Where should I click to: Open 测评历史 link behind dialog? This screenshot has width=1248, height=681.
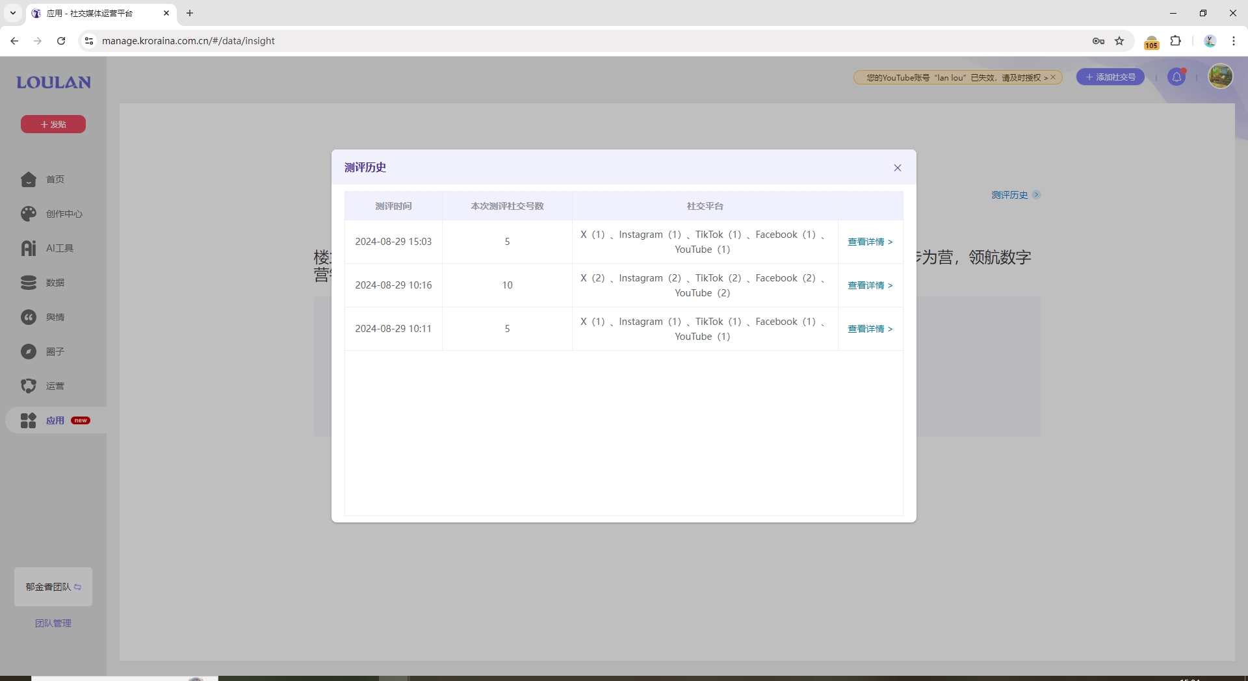pos(1015,195)
